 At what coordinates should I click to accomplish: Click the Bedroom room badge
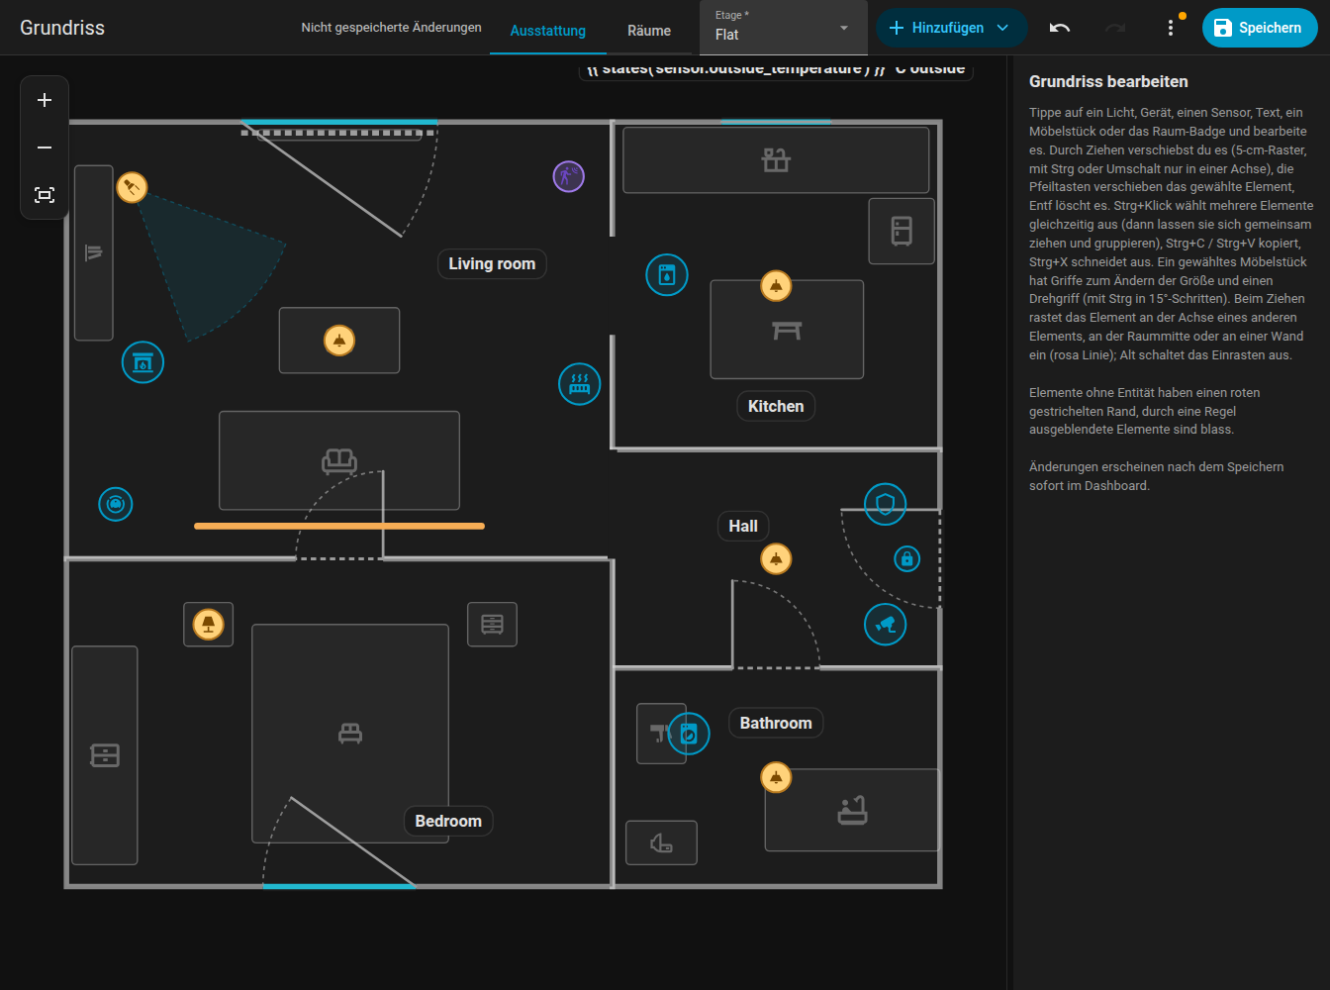(x=448, y=822)
